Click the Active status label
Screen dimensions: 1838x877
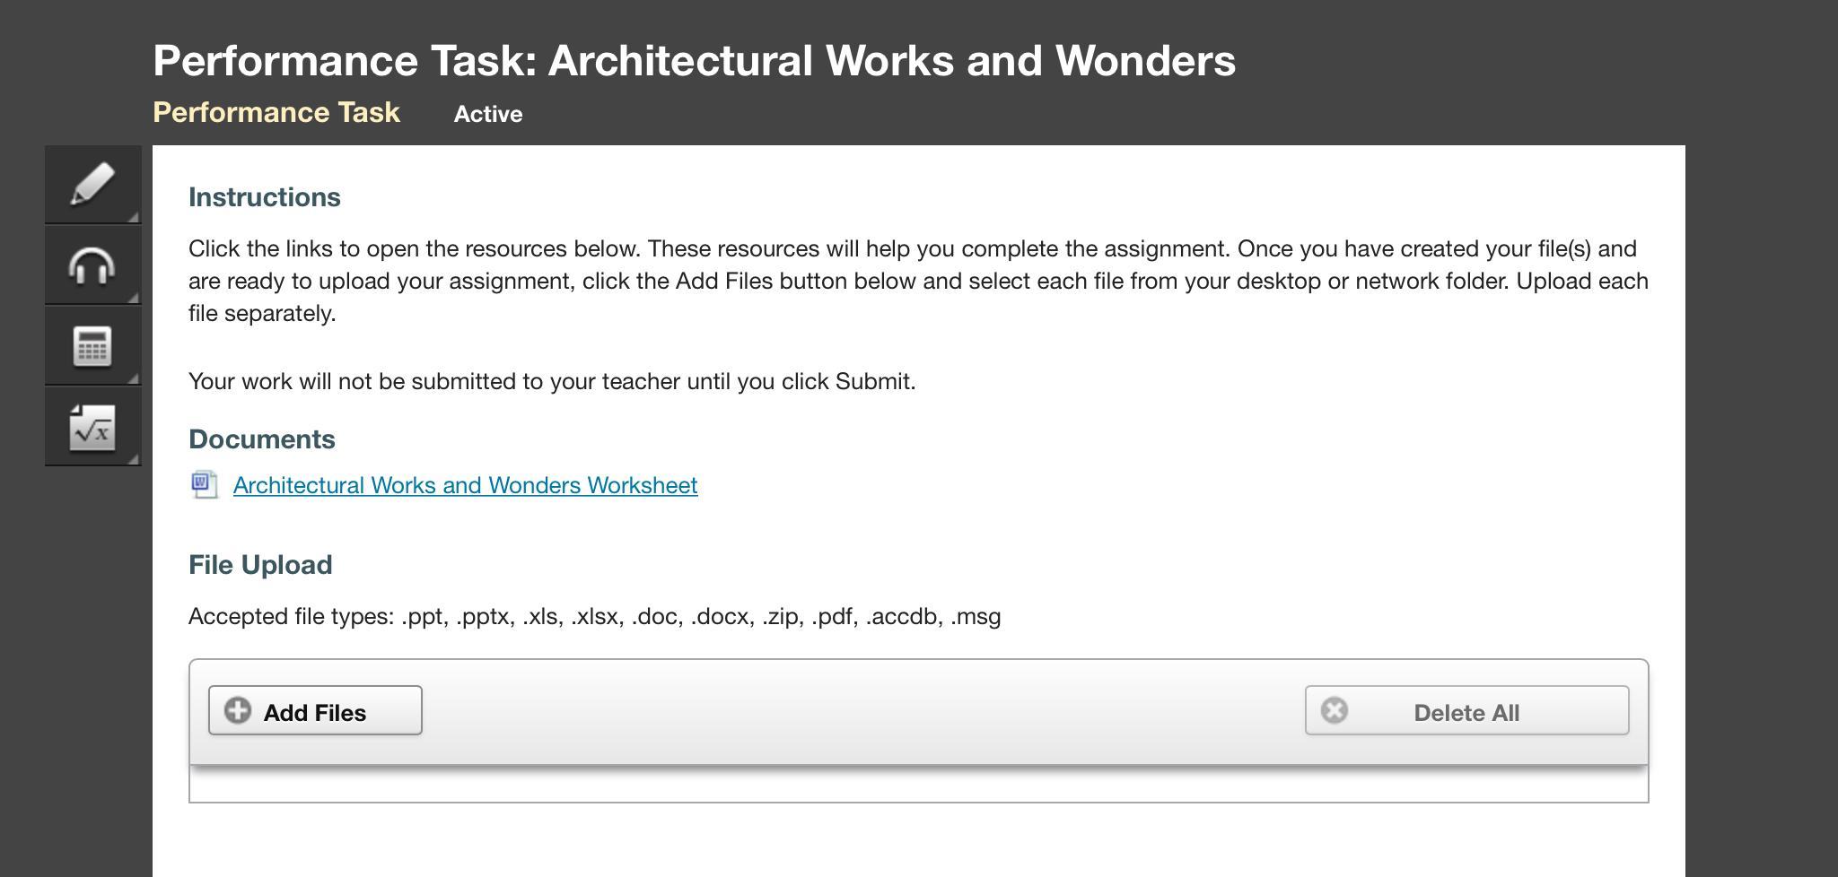(x=488, y=114)
